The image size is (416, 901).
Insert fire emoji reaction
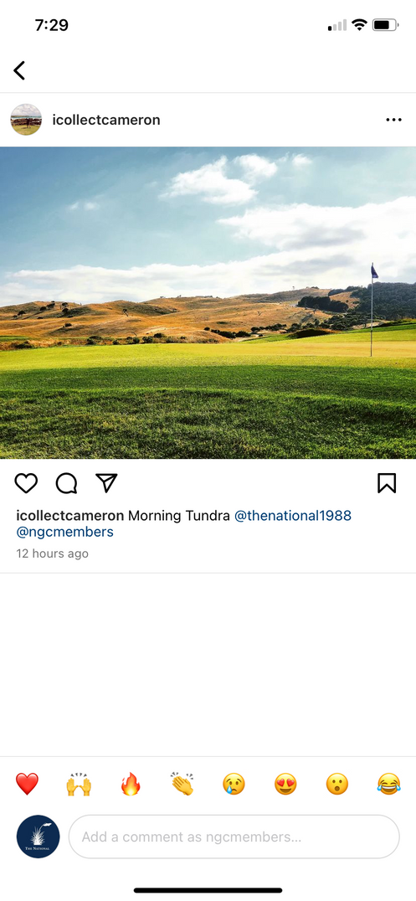pos(131,784)
